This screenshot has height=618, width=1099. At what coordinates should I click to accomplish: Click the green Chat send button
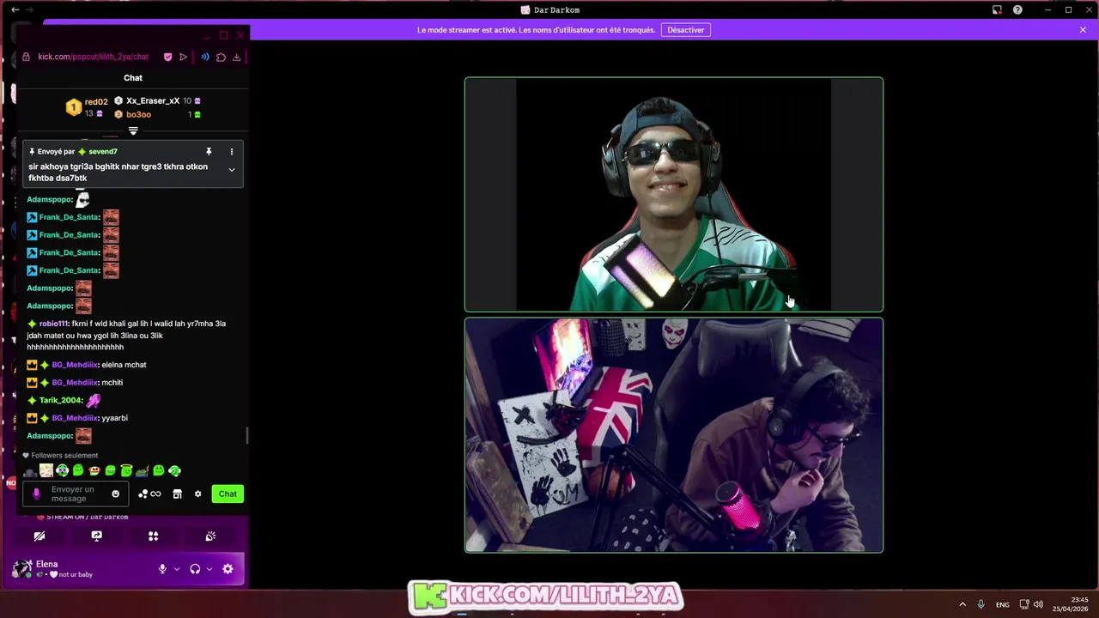(x=228, y=494)
